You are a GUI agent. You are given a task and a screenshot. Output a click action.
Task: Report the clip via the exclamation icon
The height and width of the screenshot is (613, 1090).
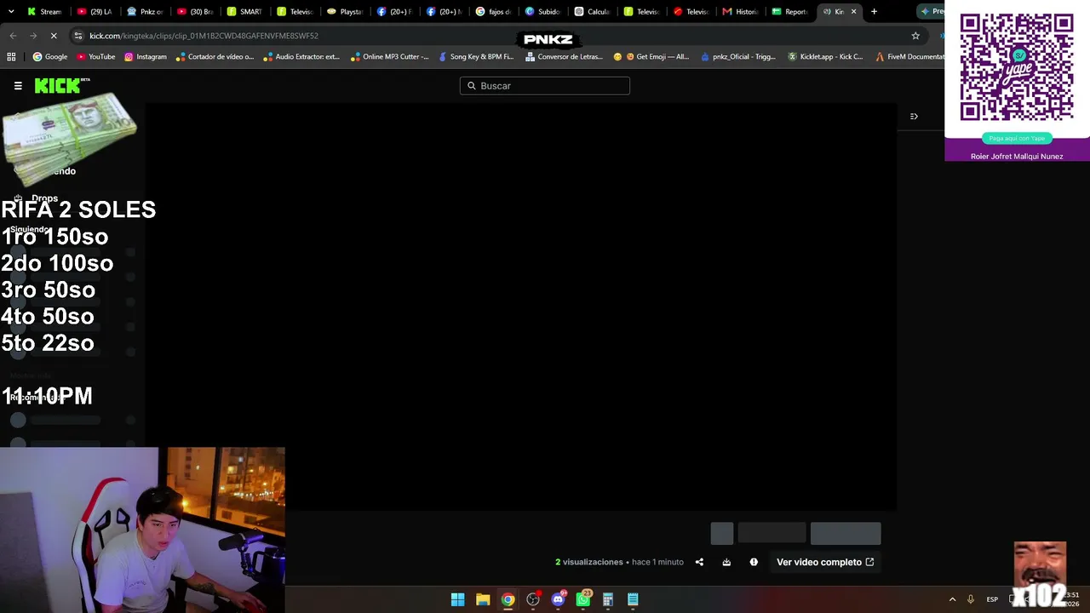tap(754, 562)
